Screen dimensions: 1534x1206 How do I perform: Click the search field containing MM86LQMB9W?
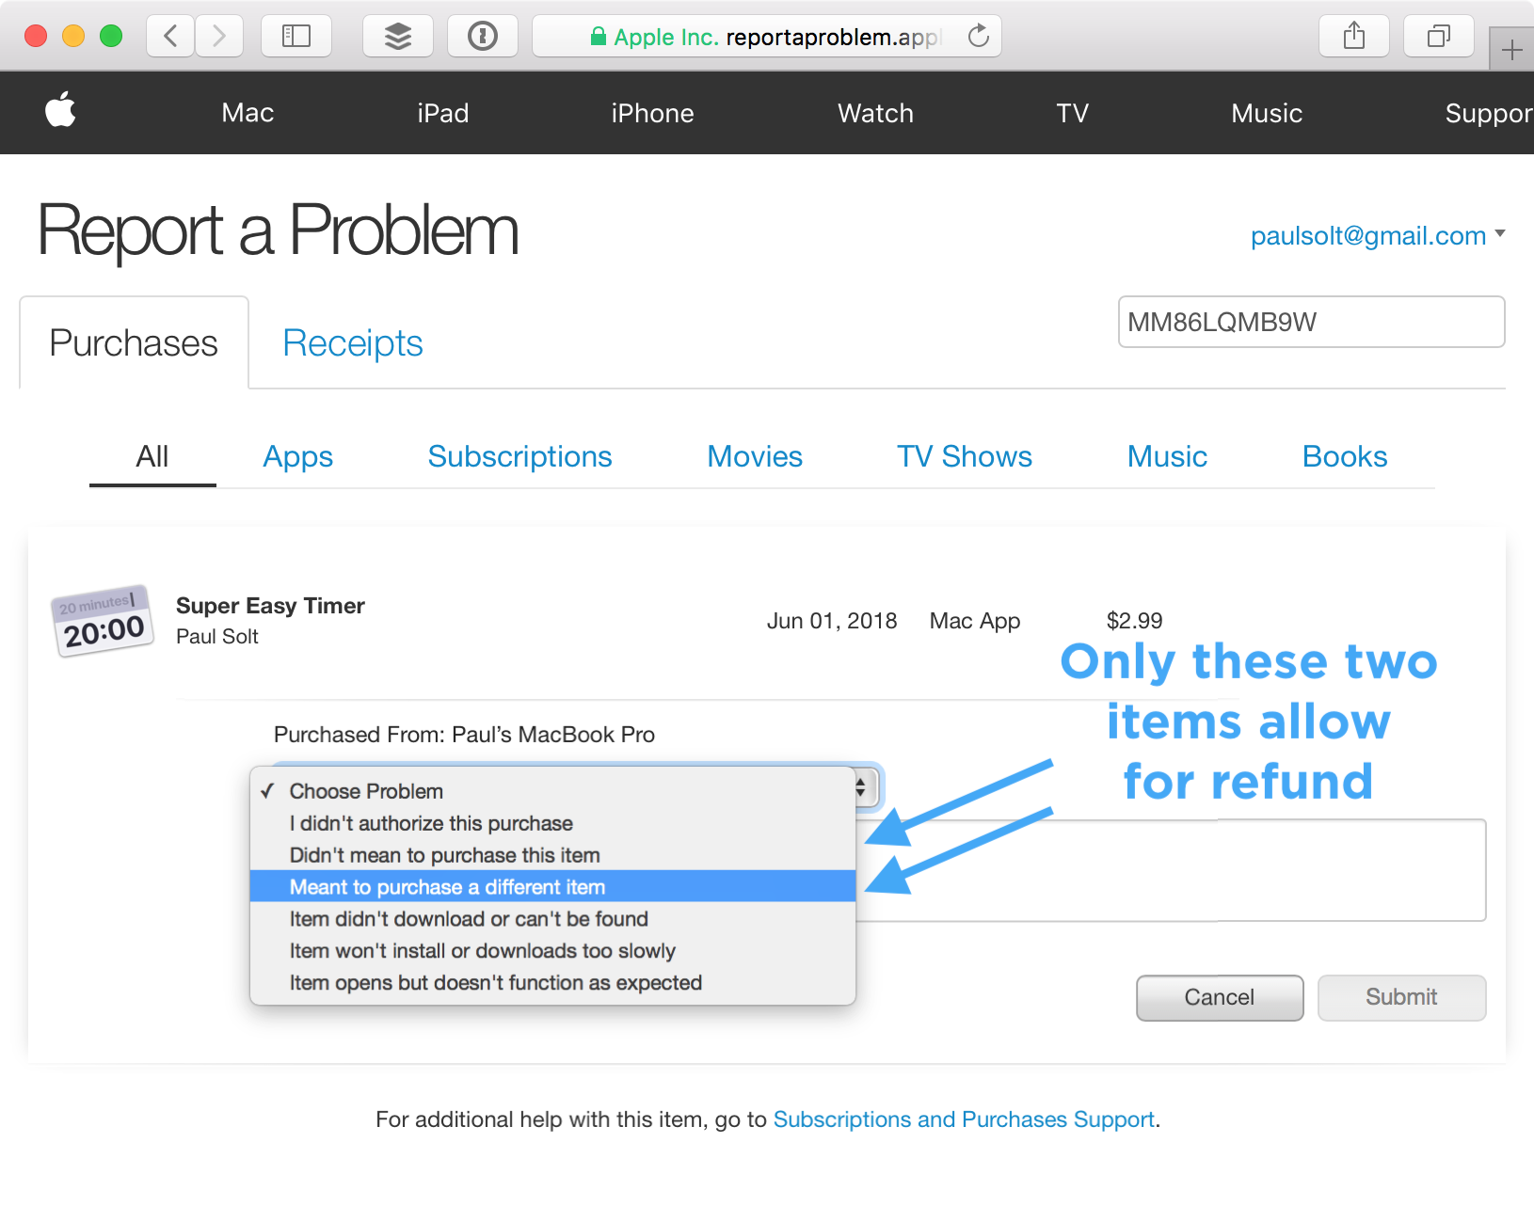click(x=1311, y=322)
